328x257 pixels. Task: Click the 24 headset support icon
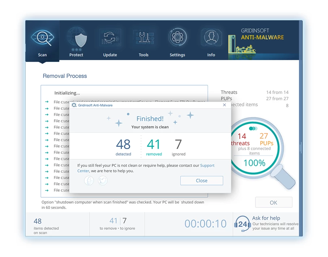[x=242, y=224]
